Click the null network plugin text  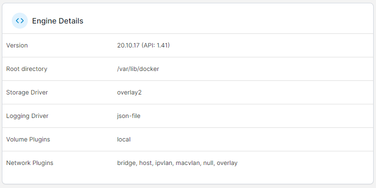[208, 163]
